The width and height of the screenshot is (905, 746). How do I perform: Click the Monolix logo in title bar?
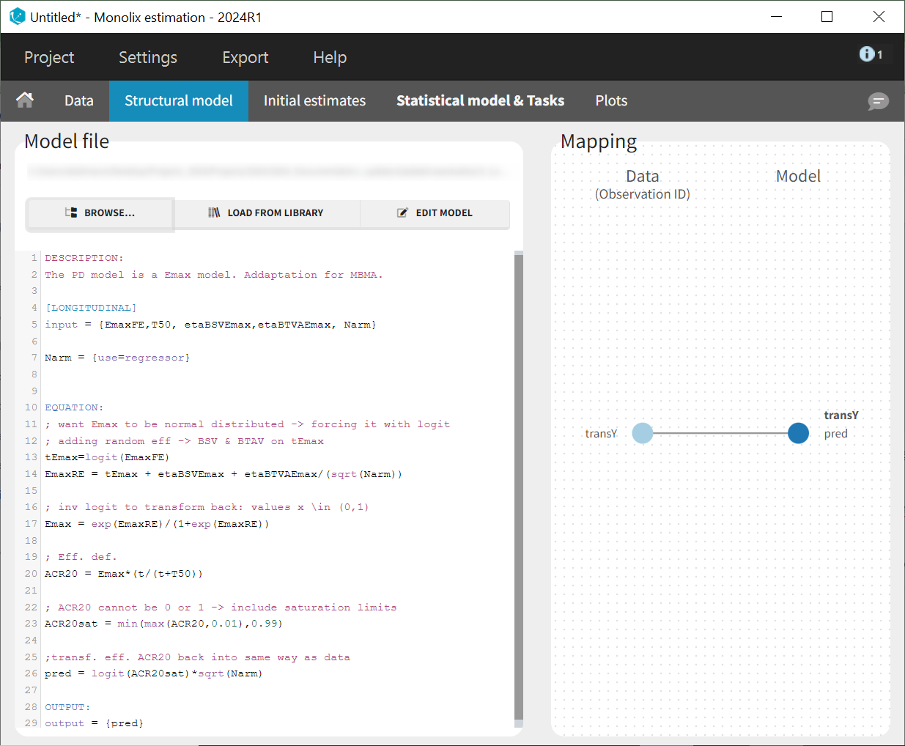coord(17,17)
